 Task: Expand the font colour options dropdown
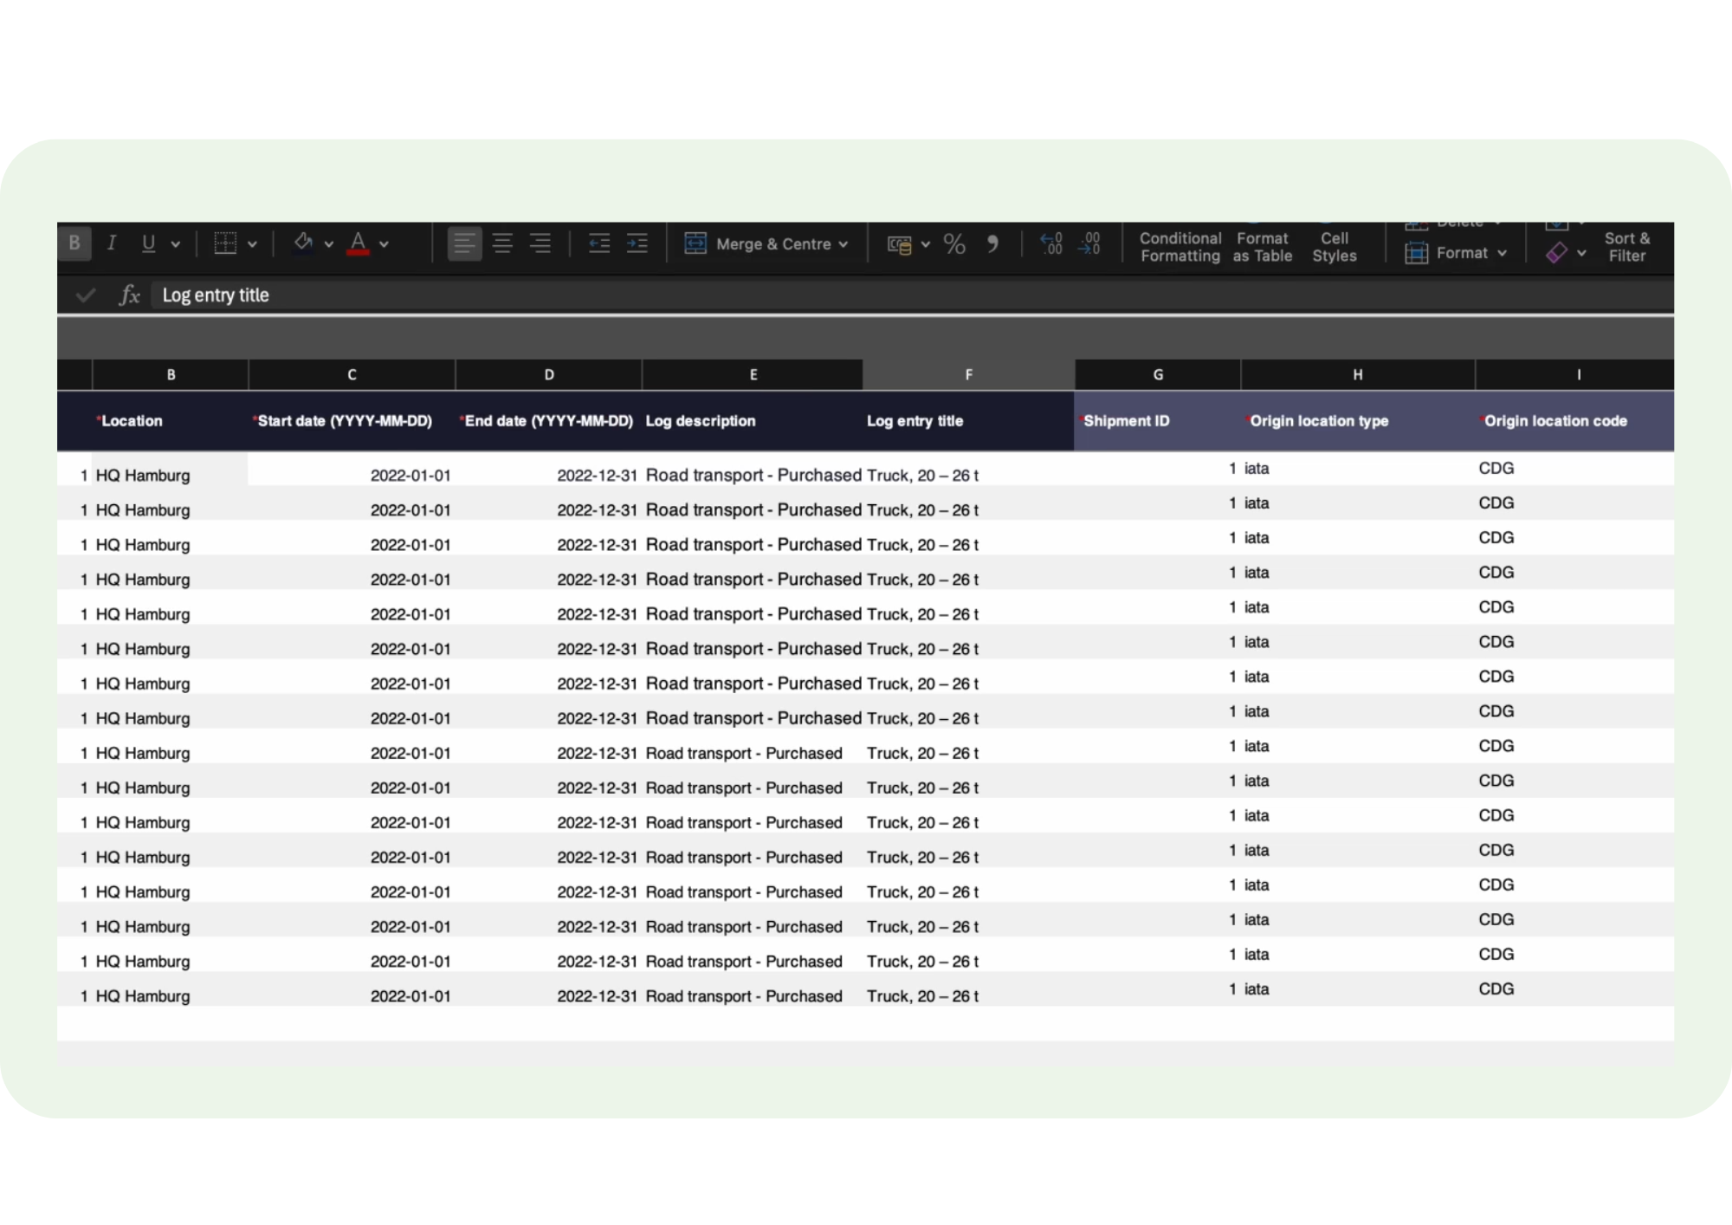pyautogui.click(x=384, y=243)
